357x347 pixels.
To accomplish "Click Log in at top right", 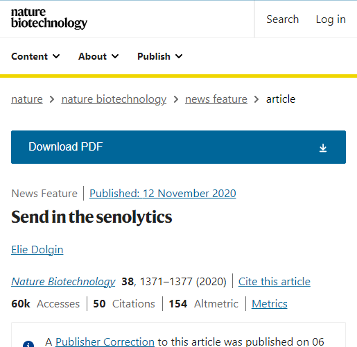I will pyautogui.click(x=331, y=19).
